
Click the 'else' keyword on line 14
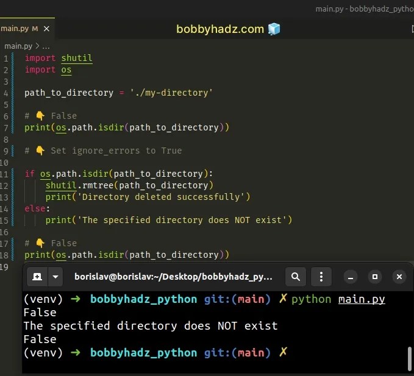click(x=35, y=208)
